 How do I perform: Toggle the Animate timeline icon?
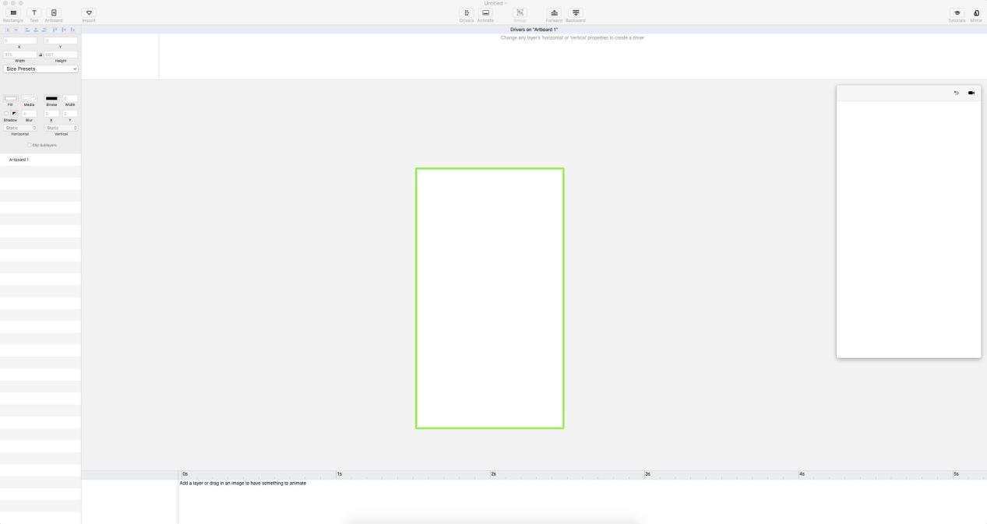486,13
